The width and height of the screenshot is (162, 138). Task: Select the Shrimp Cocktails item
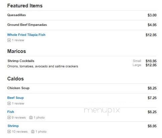(x=21, y=61)
